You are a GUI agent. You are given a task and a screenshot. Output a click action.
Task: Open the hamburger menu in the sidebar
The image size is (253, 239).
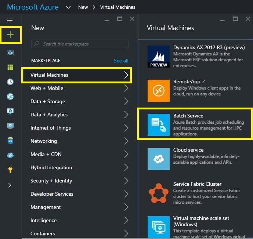(10, 20)
